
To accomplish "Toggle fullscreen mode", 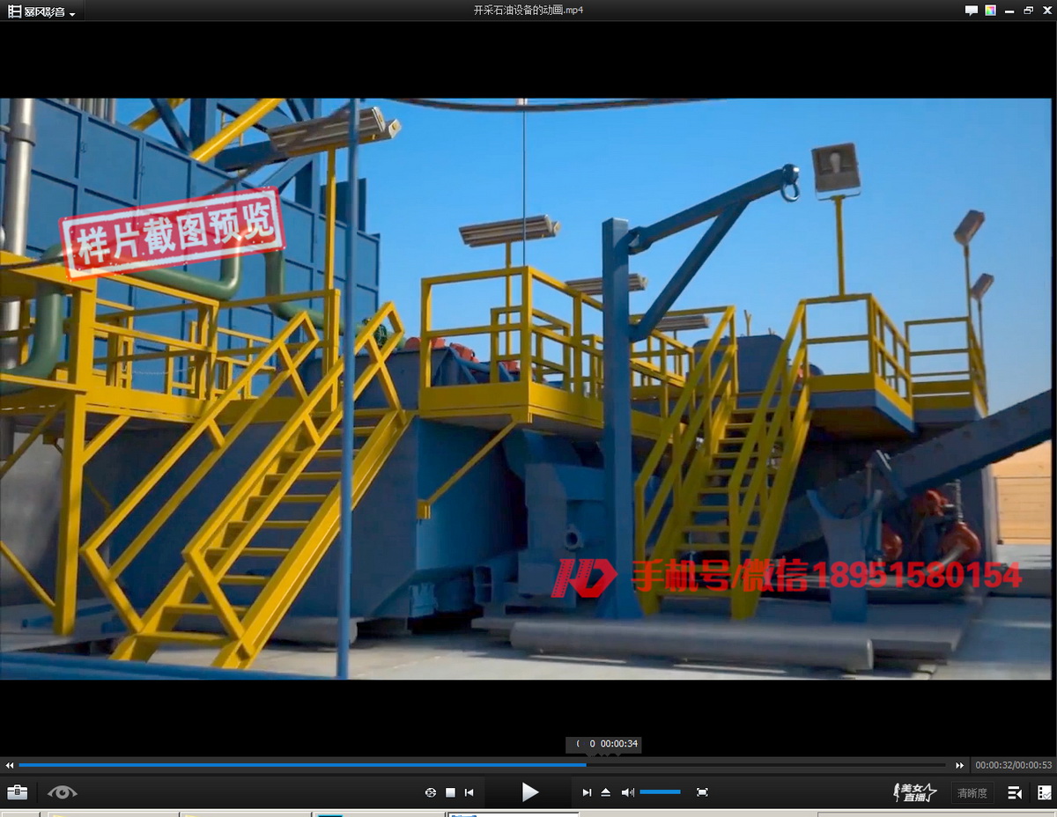I will tap(702, 792).
